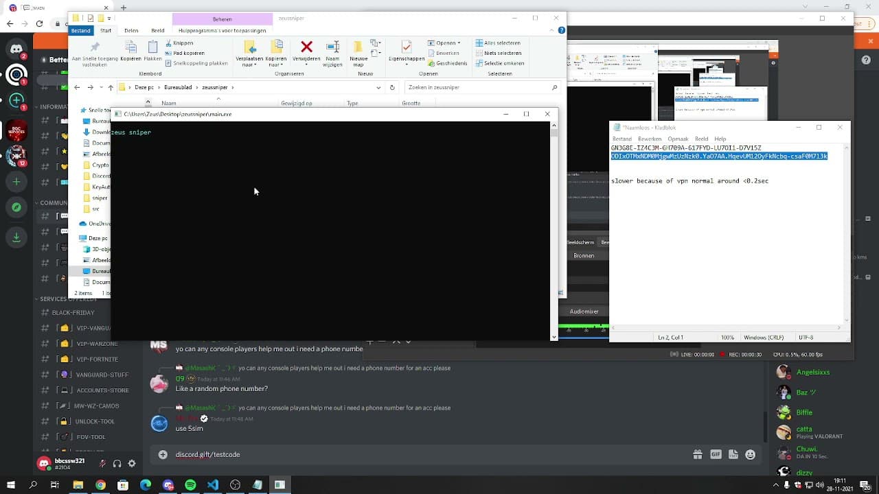
Task: Click Alles selecteren in Explorer ribbon
Action: pyautogui.click(x=497, y=43)
